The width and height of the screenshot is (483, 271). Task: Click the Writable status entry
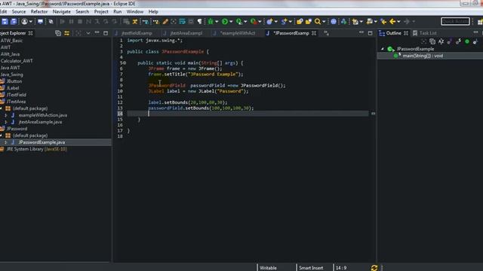click(268, 268)
